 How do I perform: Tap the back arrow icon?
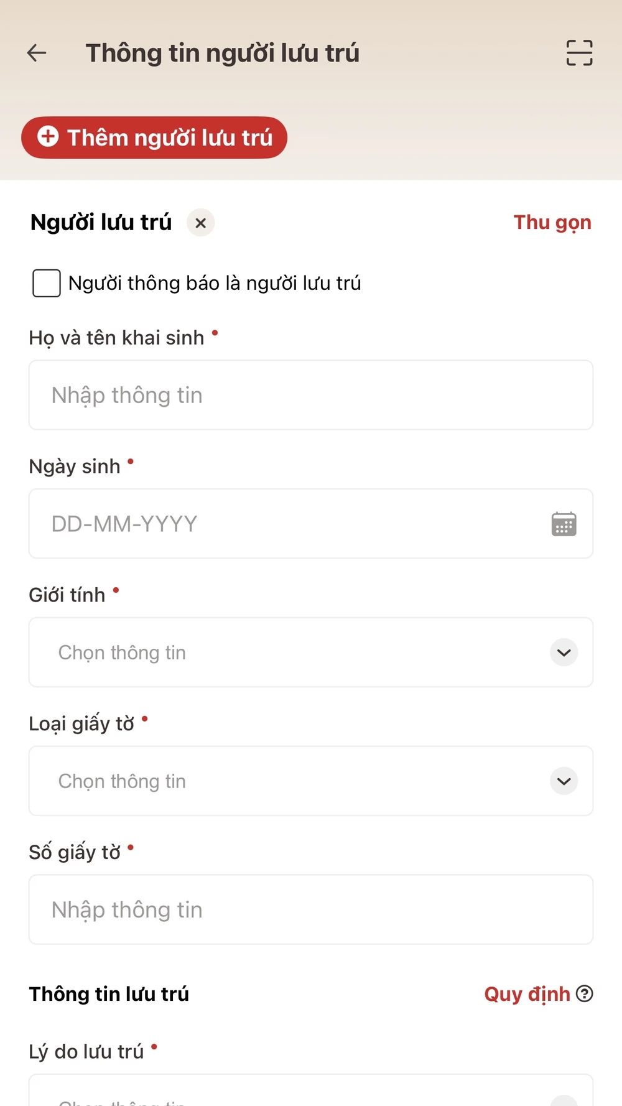(x=37, y=53)
